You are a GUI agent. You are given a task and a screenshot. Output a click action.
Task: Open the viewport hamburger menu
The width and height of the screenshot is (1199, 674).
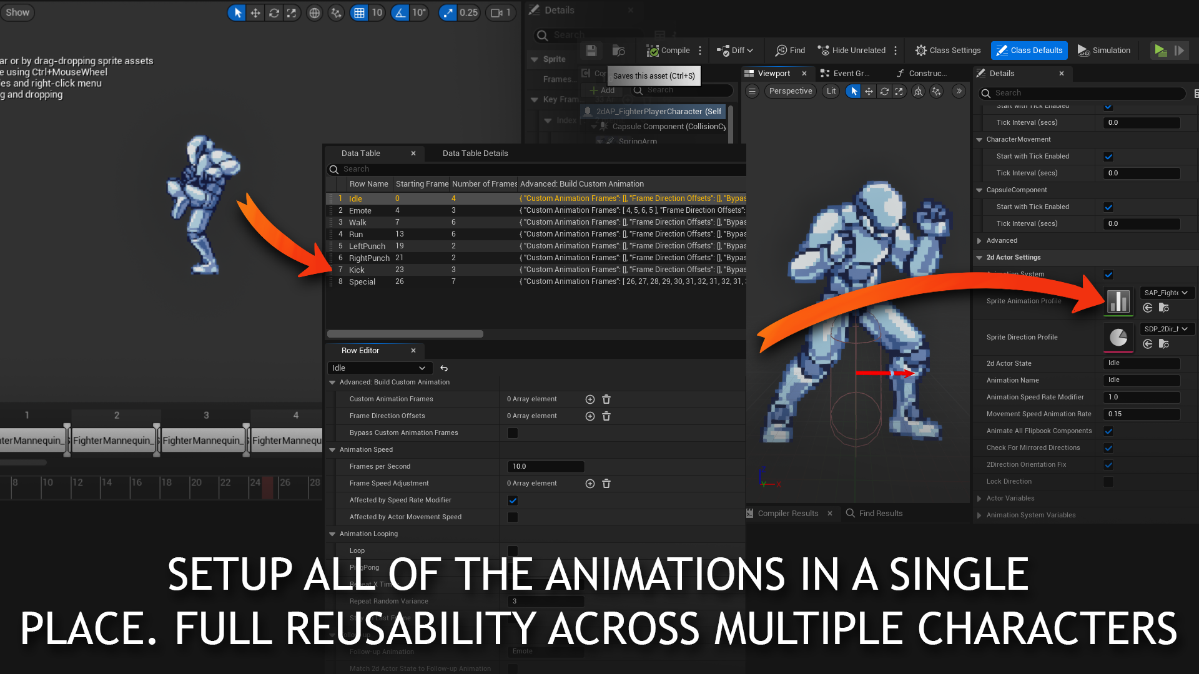pyautogui.click(x=752, y=91)
